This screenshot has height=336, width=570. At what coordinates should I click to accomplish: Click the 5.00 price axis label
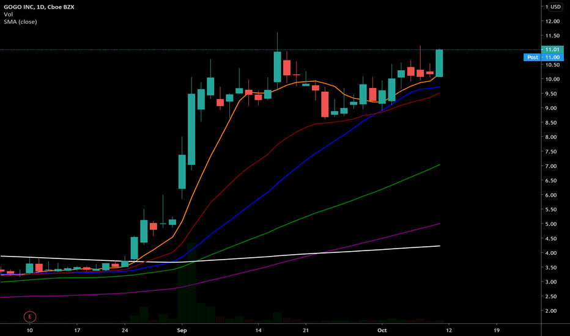[x=551, y=224]
